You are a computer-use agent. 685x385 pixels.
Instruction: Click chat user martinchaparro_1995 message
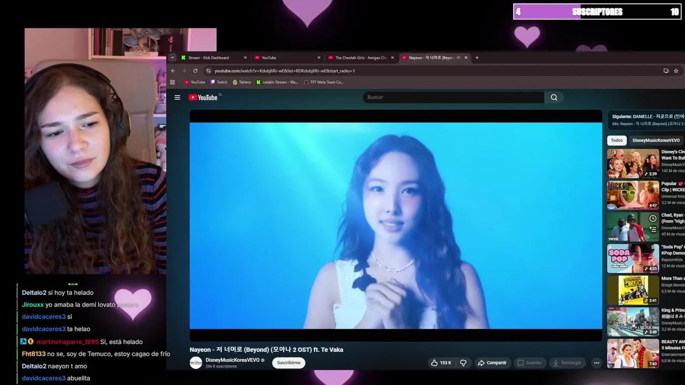[82, 342]
